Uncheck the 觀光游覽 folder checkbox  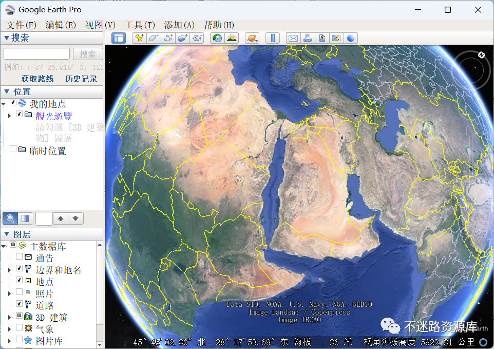[19, 114]
